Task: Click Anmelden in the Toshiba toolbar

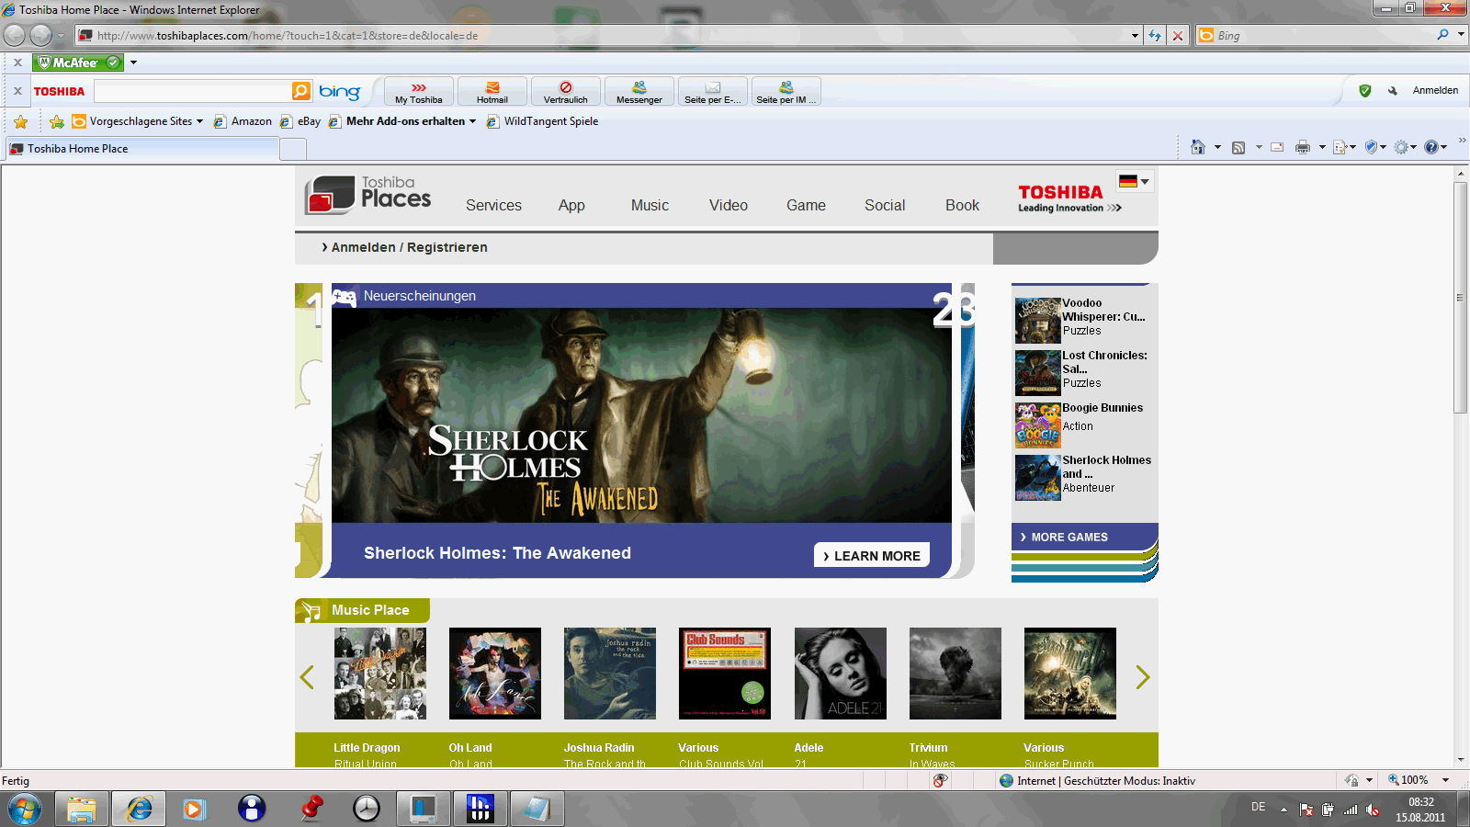Action: click(1435, 90)
